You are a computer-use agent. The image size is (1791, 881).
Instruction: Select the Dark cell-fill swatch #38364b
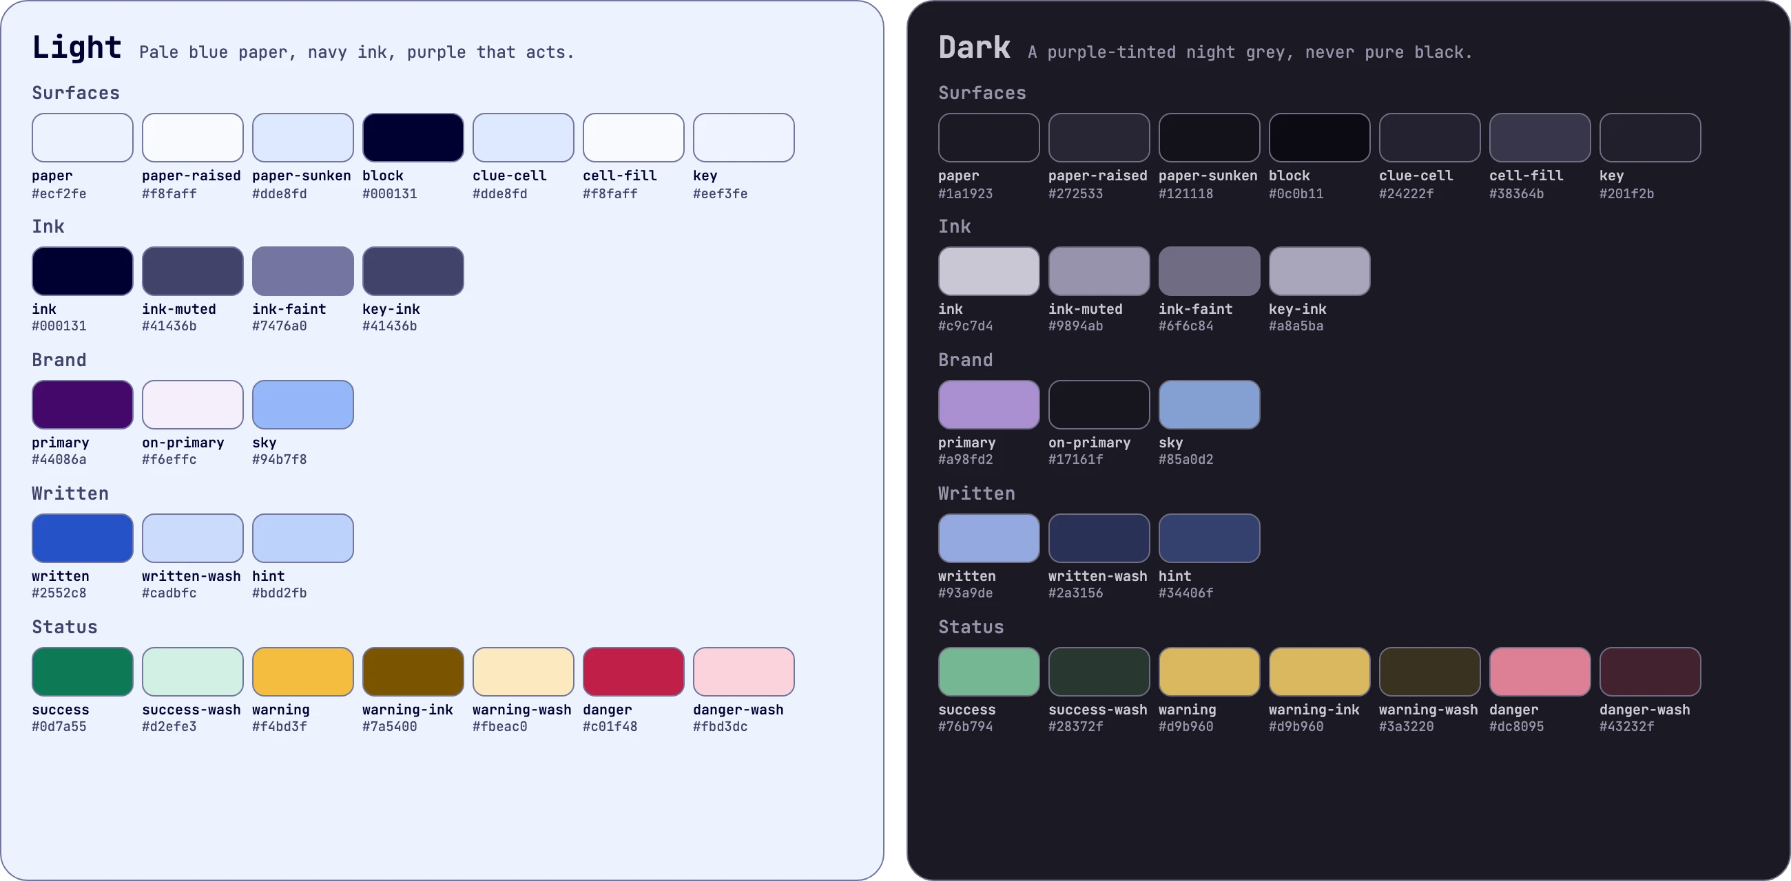pos(1540,138)
